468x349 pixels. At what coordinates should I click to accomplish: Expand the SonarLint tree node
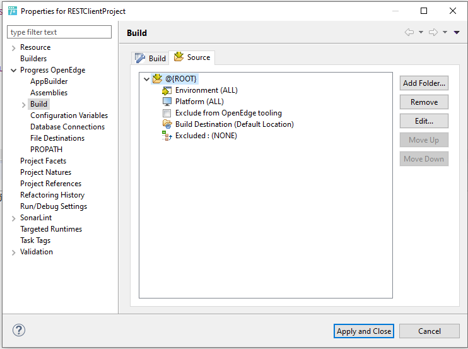[x=13, y=218]
